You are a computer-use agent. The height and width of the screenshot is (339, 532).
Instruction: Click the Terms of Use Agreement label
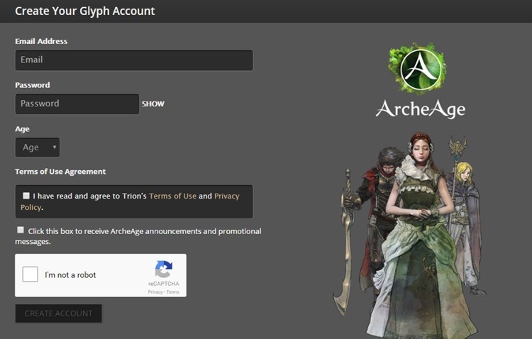60,172
